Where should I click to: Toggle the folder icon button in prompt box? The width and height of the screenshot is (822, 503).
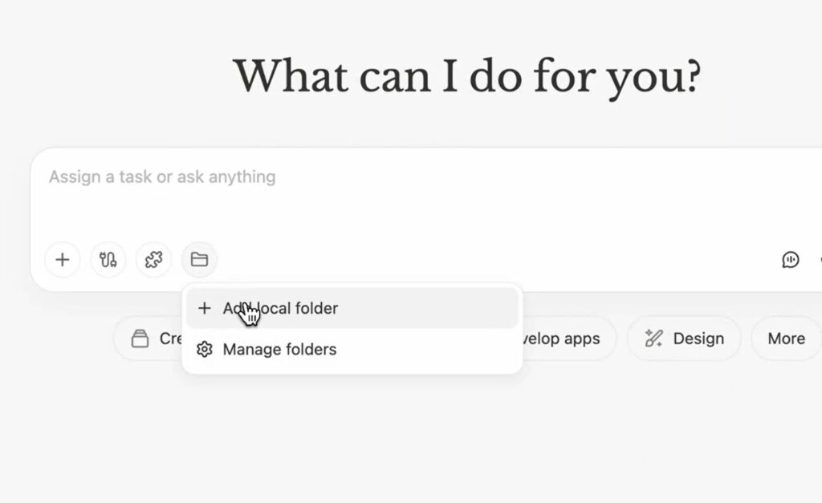(199, 260)
